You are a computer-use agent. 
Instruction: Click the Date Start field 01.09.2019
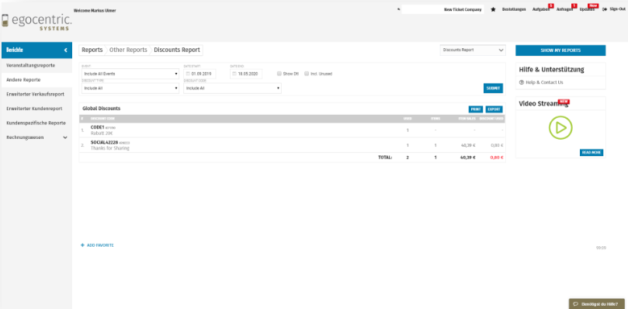(200, 74)
